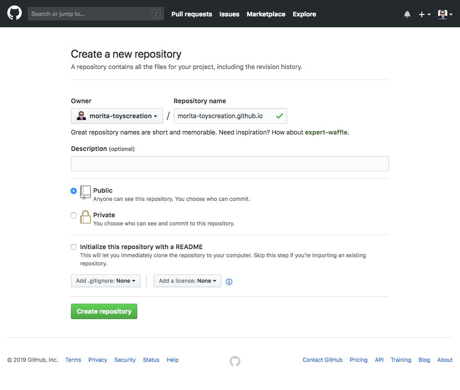
Task: Click the Create a new repository heading
Action: point(126,54)
